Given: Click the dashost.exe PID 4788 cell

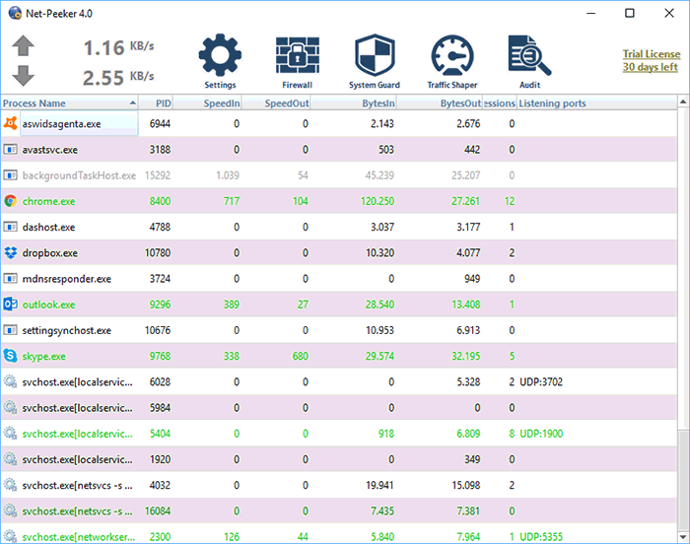Looking at the screenshot, I should [x=160, y=227].
